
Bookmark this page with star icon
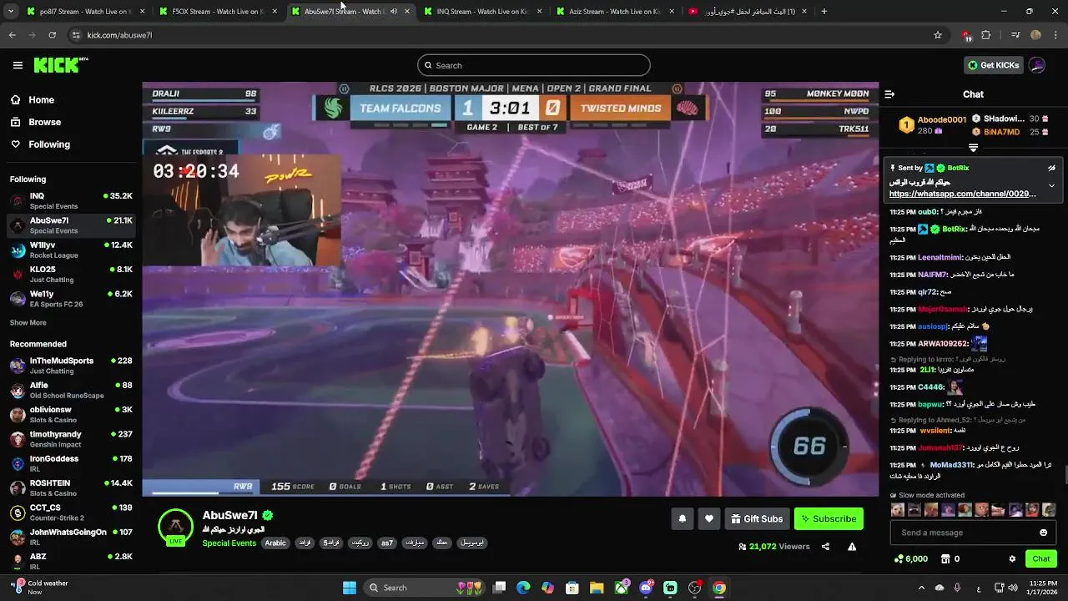point(938,35)
